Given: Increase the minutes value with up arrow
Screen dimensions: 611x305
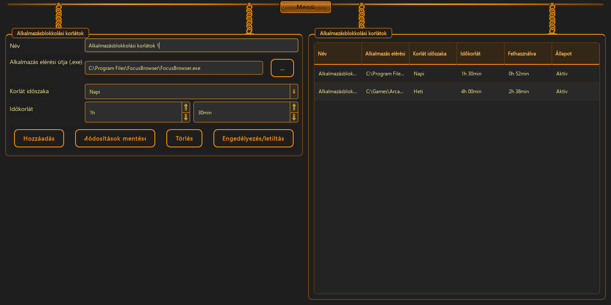Looking at the screenshot, I should pyautogui.click(x=294, y=107).
